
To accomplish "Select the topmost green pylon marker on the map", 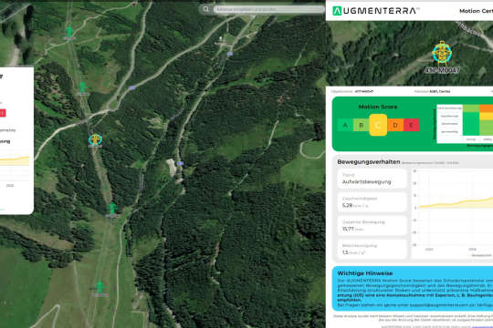I will pyautogui.click(x=69, y=33).
